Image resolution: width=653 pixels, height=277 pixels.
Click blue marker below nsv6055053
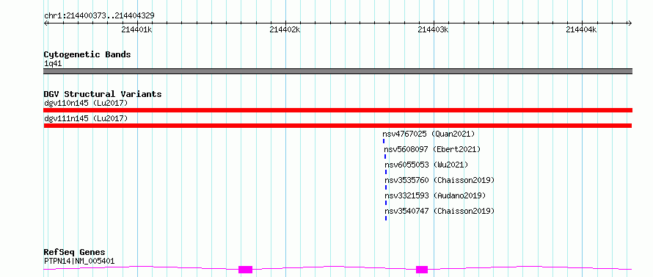tap(386, 172)
